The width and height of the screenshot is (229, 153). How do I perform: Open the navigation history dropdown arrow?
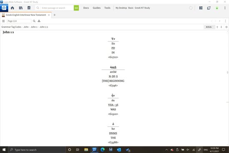click(x=219, y=21)
